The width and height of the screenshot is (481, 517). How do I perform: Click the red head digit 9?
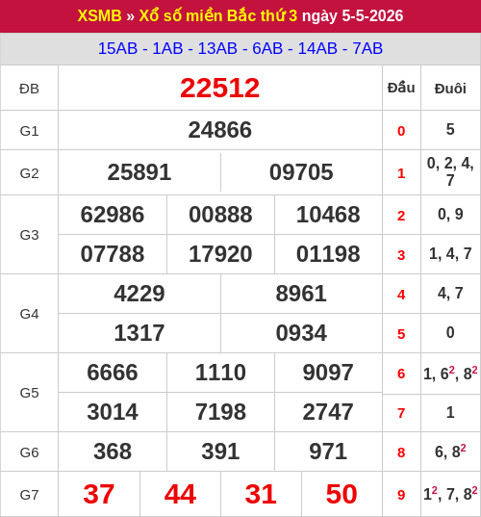click(x=401, y=495)
